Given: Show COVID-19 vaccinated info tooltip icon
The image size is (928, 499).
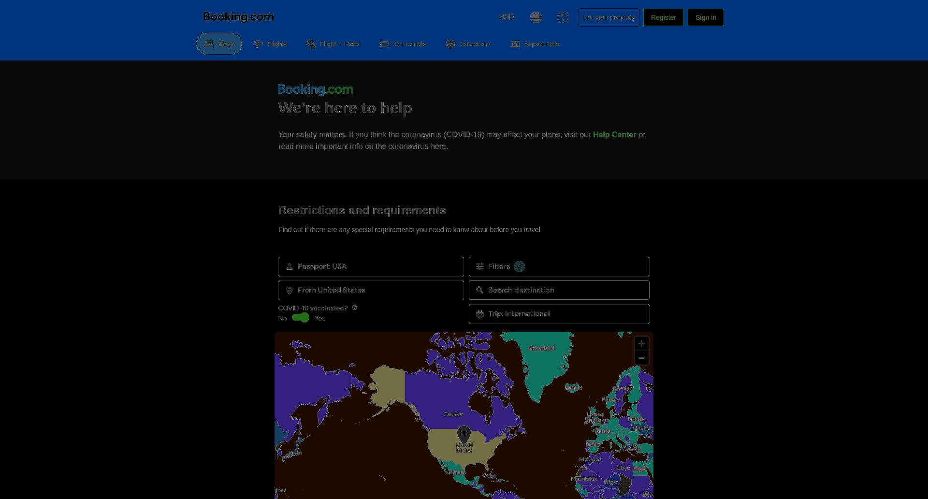Looking at the screenshot, I should point(354,308).
